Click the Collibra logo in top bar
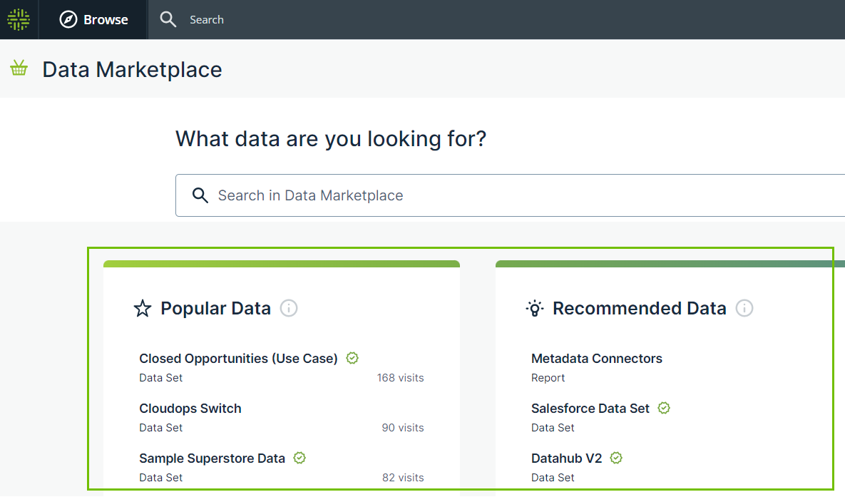The height and width of the screenshot is (497, 845). 19,19
